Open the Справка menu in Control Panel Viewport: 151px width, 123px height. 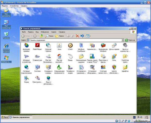62,32
